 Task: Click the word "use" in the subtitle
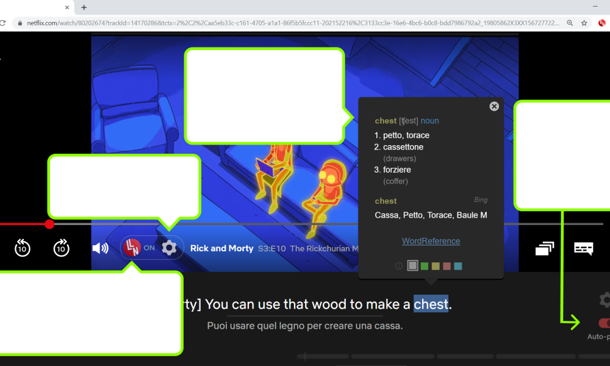tap(269, 304)
